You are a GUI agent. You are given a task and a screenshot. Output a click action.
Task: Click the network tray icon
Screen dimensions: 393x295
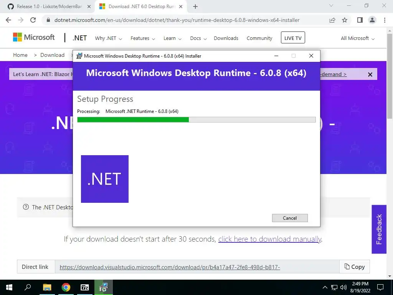[334, 287]
